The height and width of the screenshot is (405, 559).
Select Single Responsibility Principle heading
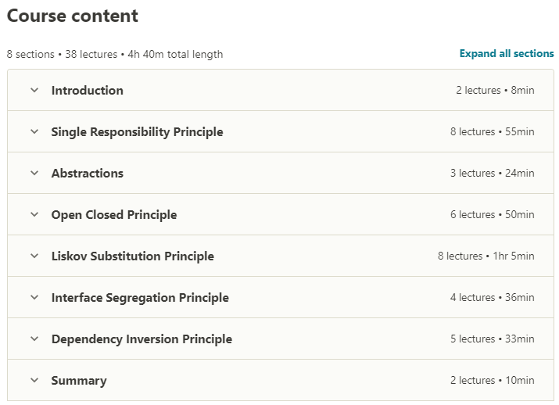138,132
